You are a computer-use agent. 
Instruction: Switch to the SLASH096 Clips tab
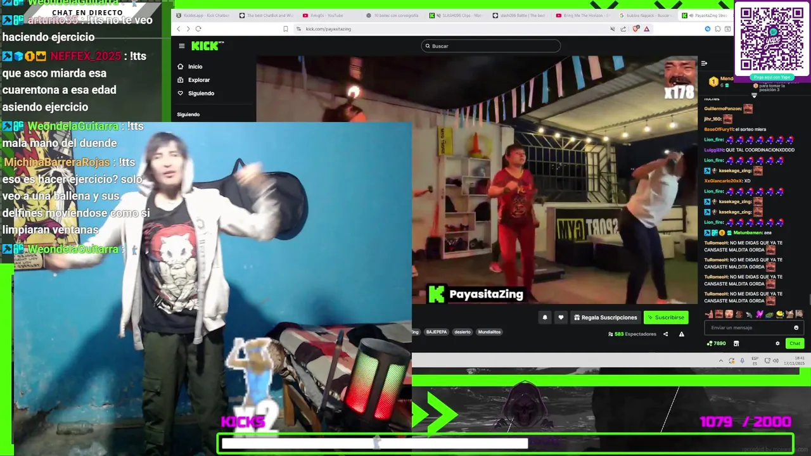pyautogui.click(x=456, y=15)
